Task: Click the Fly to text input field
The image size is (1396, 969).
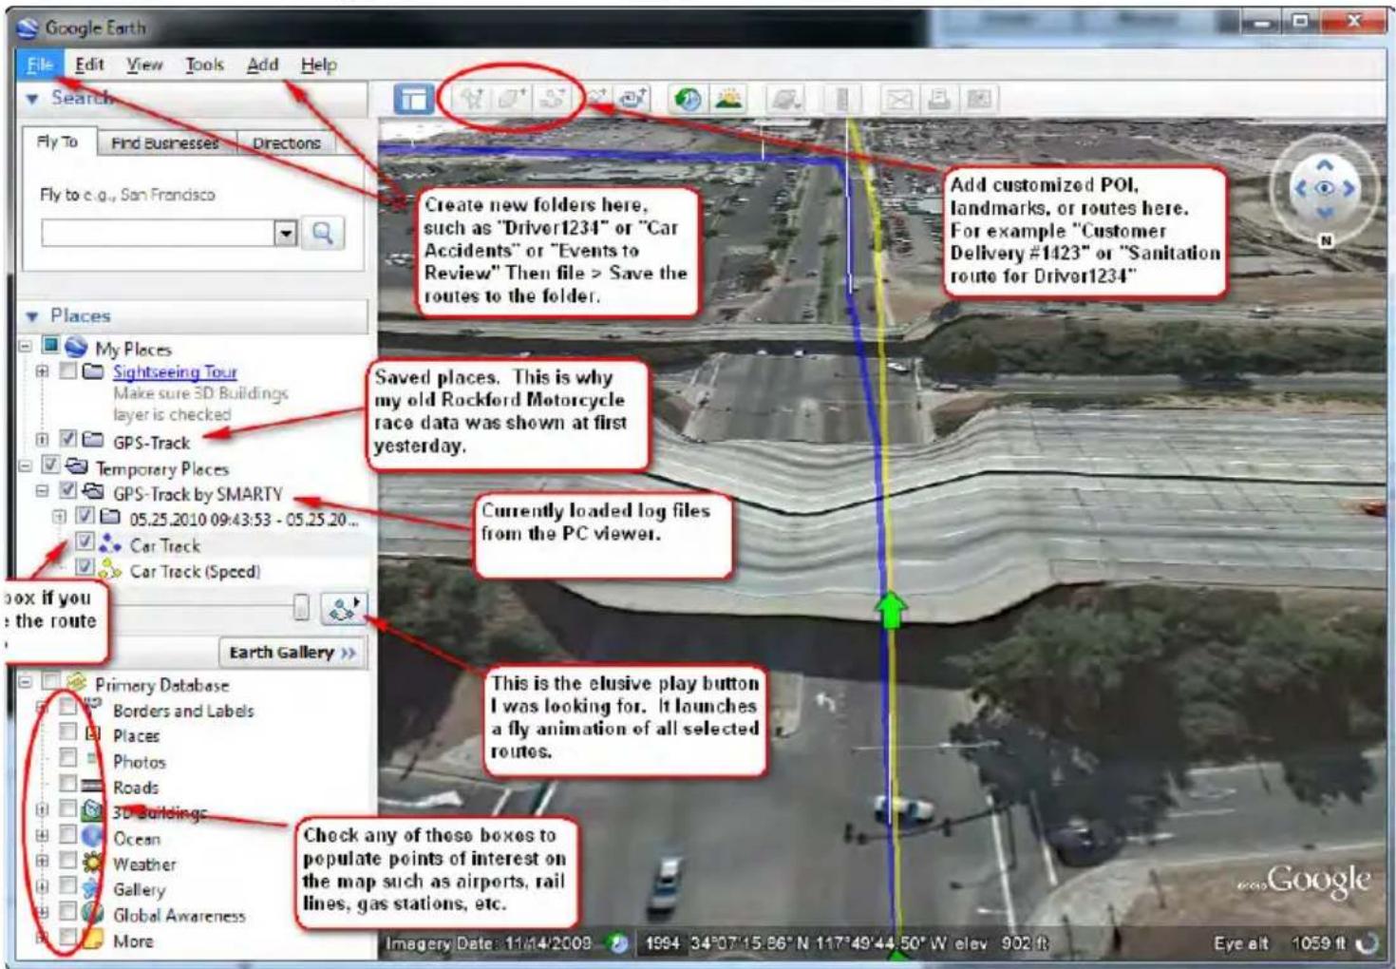Action: tap(158, 233)
